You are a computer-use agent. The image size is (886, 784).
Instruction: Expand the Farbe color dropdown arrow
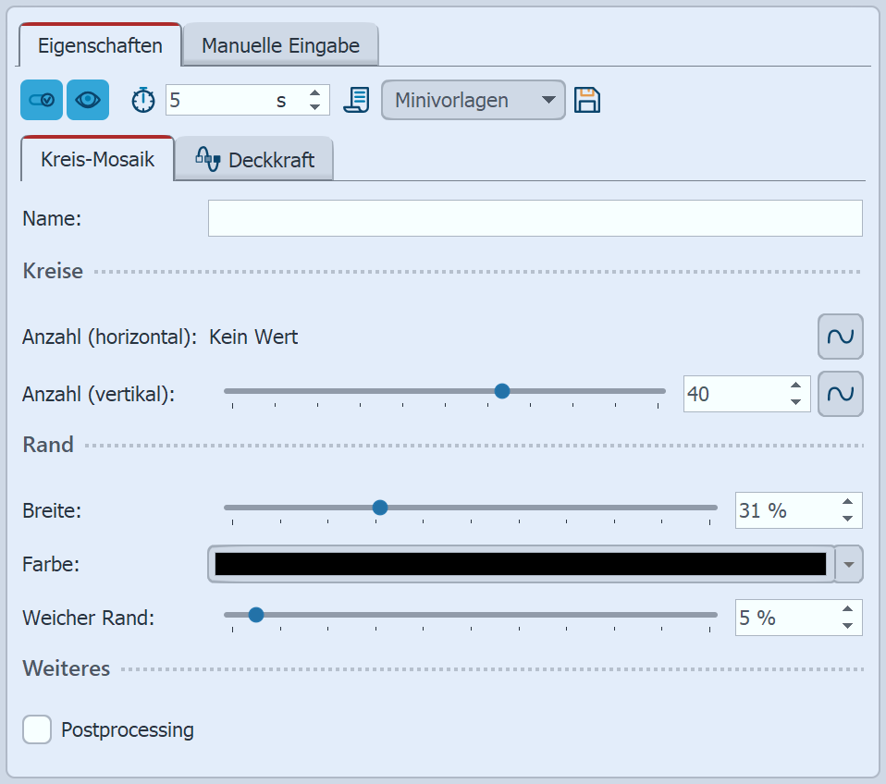[x=849, y=564]
